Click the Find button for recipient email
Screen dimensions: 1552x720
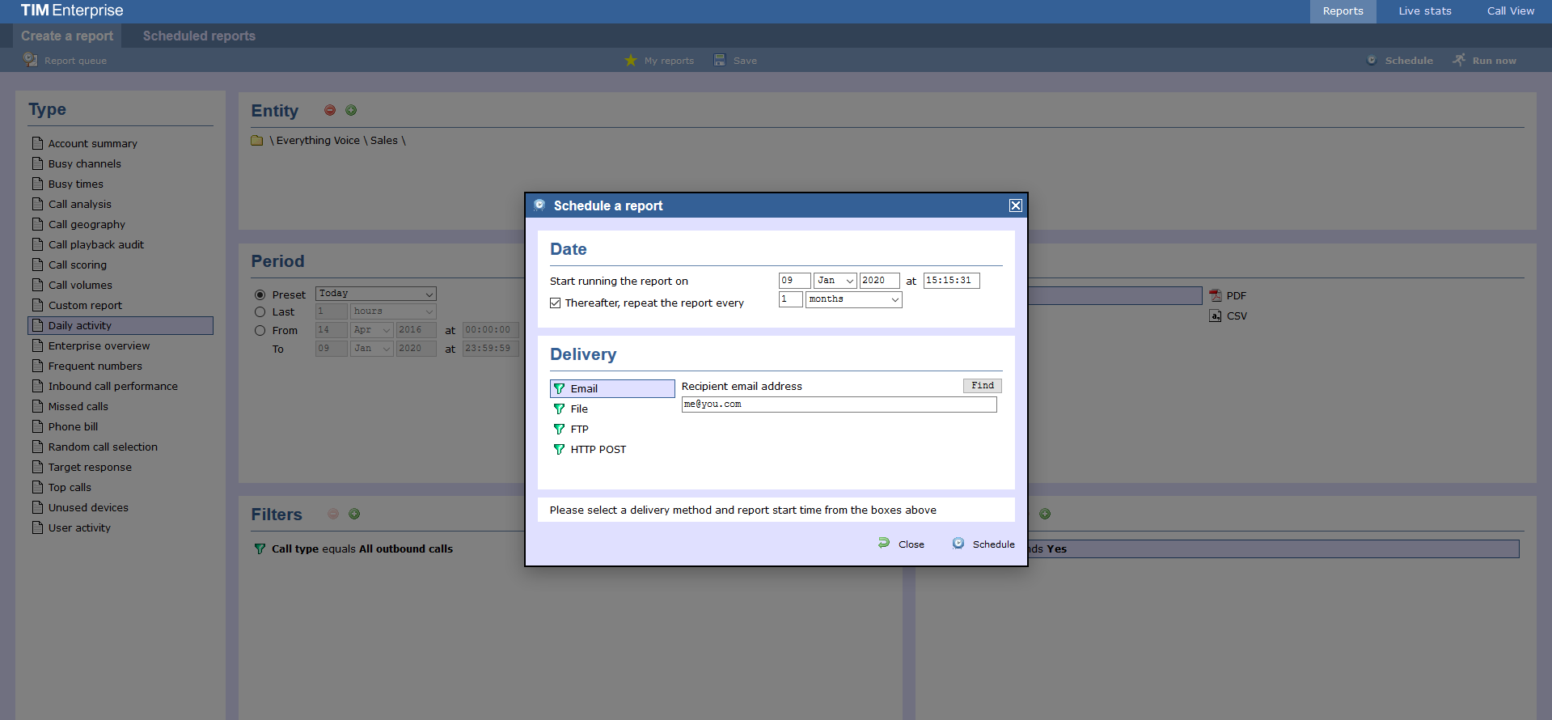coord(983,386)
